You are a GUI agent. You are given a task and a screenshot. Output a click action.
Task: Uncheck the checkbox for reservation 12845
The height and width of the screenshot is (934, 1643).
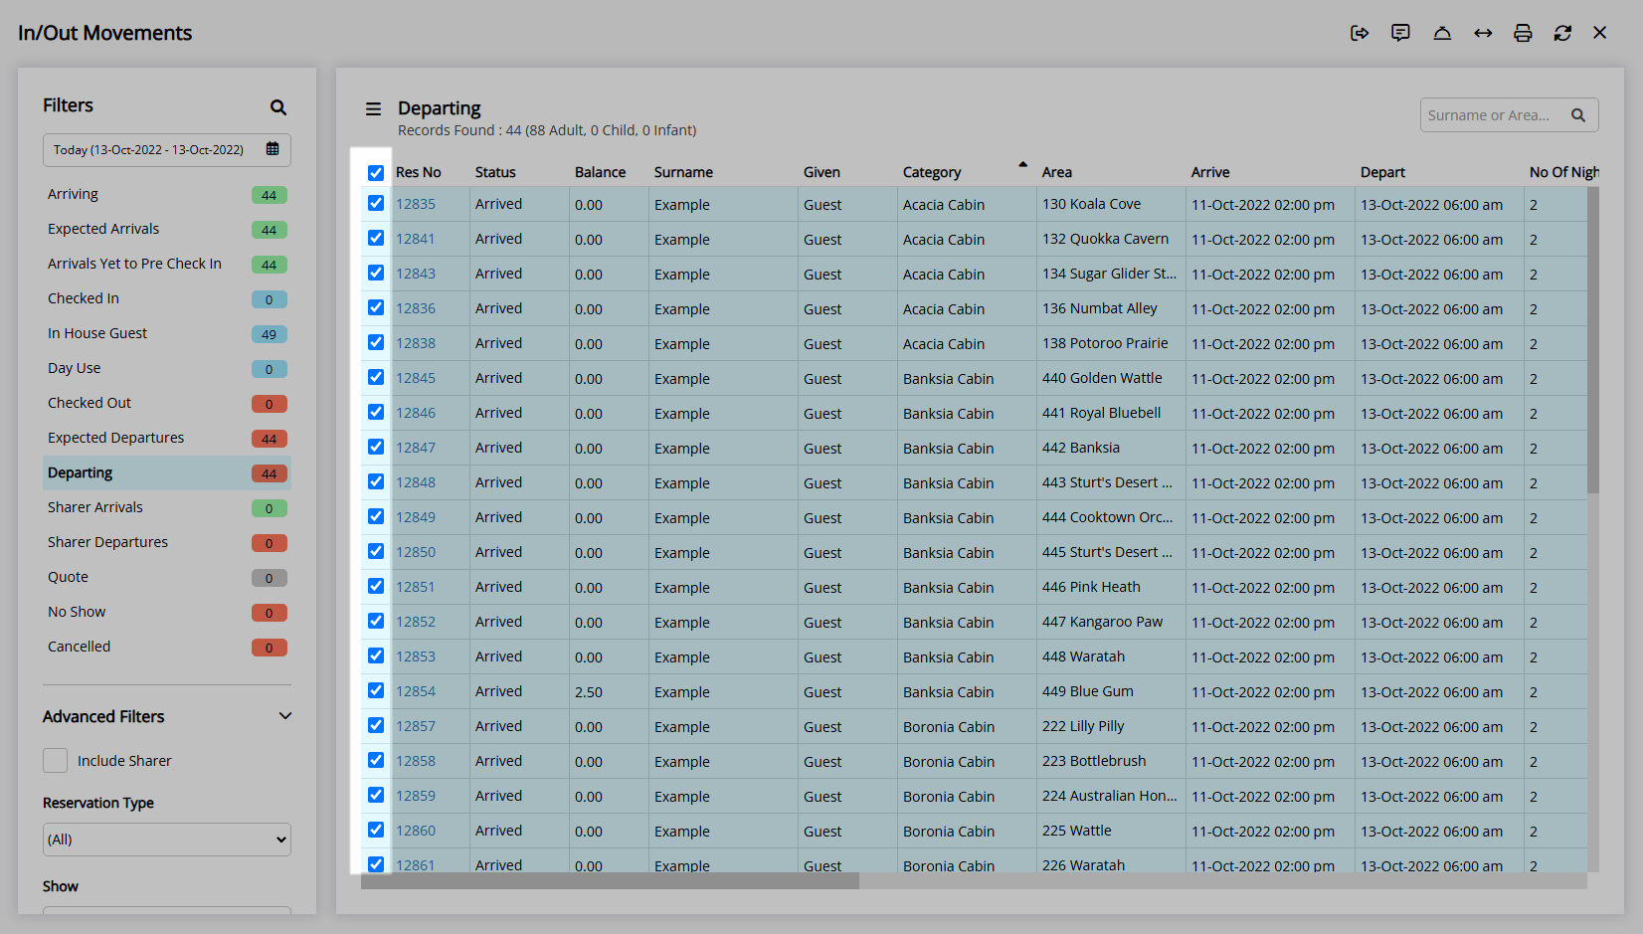(x=376, y=377)
